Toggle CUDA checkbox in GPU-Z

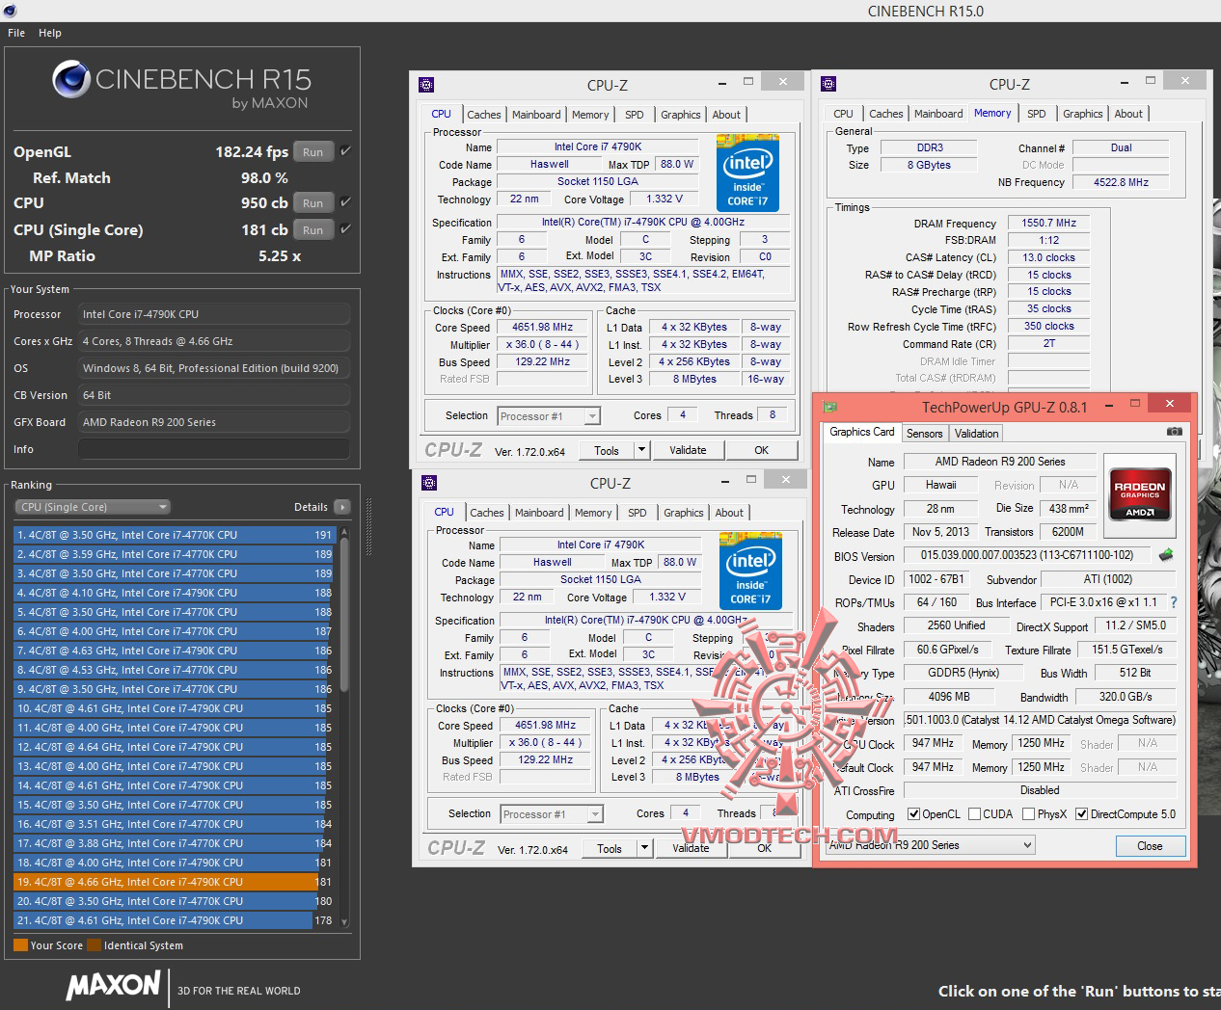(974, 814)
